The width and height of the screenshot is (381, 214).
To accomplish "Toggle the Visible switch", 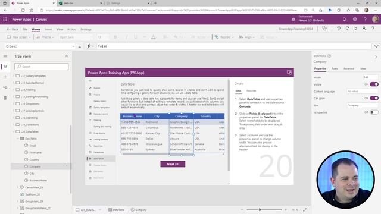I will 374,84.
